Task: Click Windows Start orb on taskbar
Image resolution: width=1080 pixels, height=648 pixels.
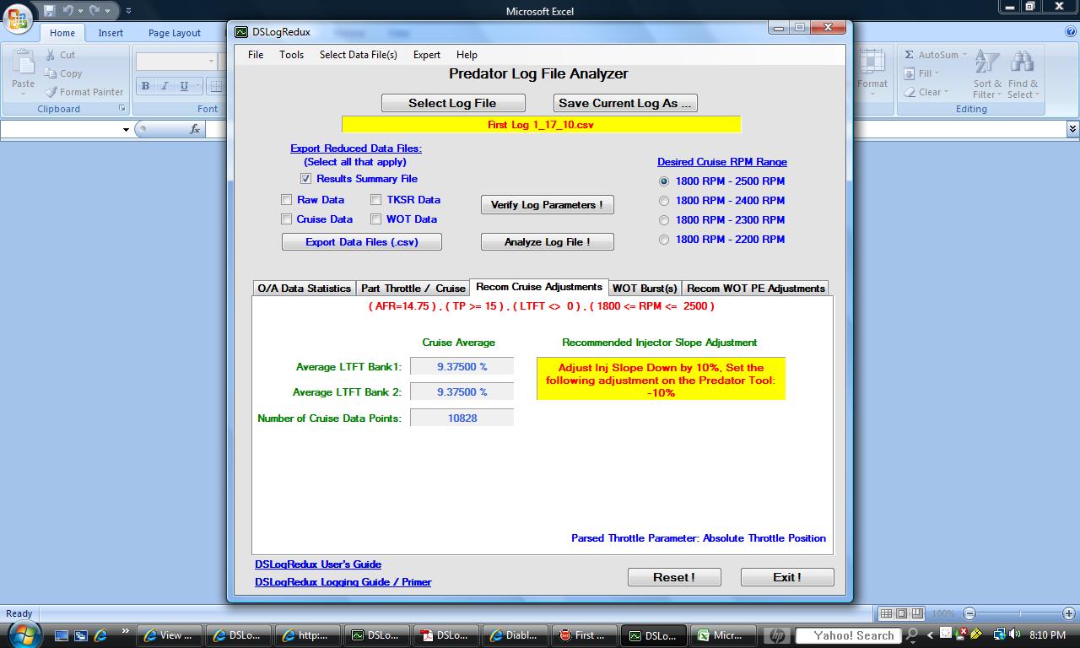Action: point(23,634)
